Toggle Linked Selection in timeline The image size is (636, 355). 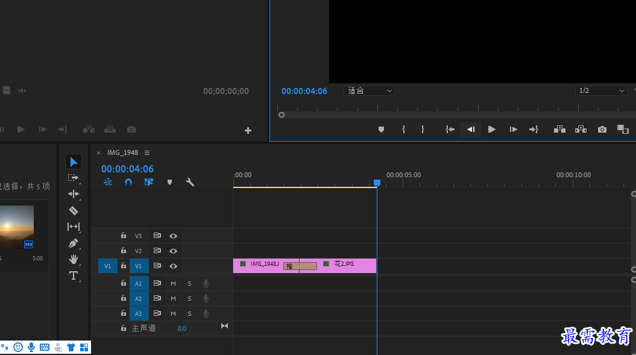pyautogui.click(x=149, y=182)
